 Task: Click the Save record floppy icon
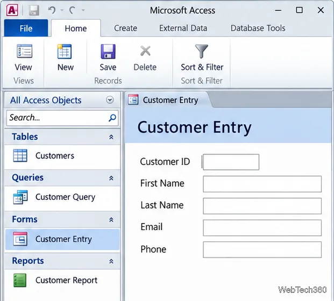click(108, 51)
